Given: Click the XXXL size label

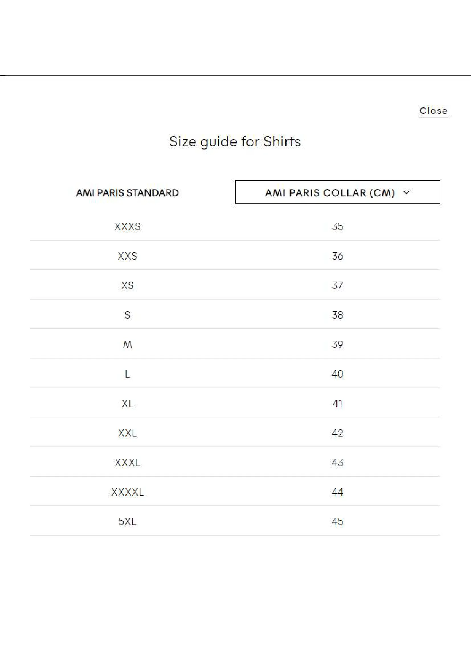Looking at the screenshot, I should (x=127, y=463).
